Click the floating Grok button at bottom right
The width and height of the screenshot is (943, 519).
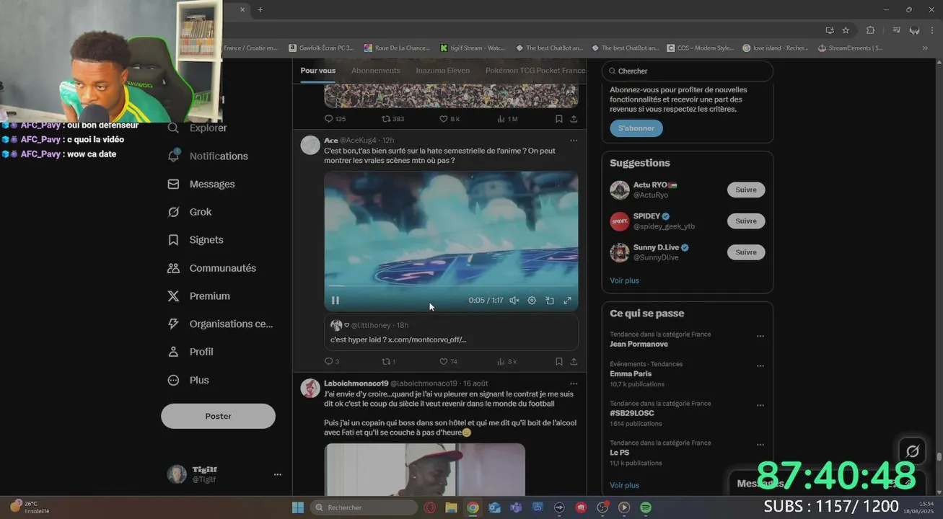[x=913, y=451]
